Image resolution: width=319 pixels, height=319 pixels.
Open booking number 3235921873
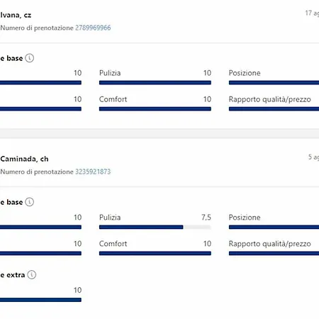(93, 172)
